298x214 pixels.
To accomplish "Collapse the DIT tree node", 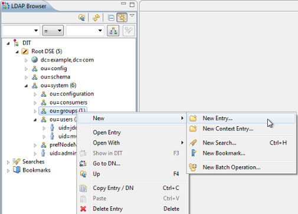I will 8,43.
